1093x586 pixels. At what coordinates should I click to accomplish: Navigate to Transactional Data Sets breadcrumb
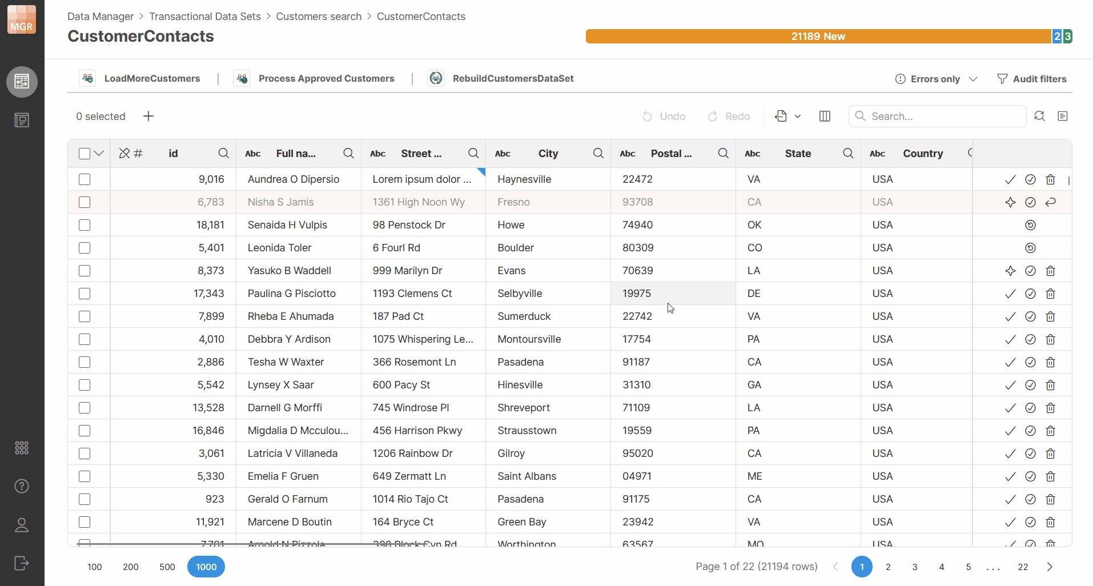pos(205,17)
